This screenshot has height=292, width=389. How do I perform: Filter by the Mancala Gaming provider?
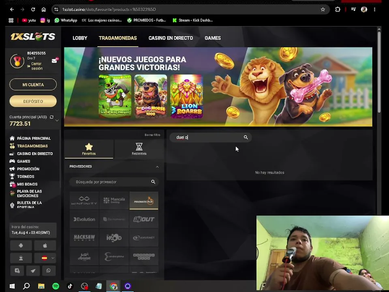pos(114,200)
